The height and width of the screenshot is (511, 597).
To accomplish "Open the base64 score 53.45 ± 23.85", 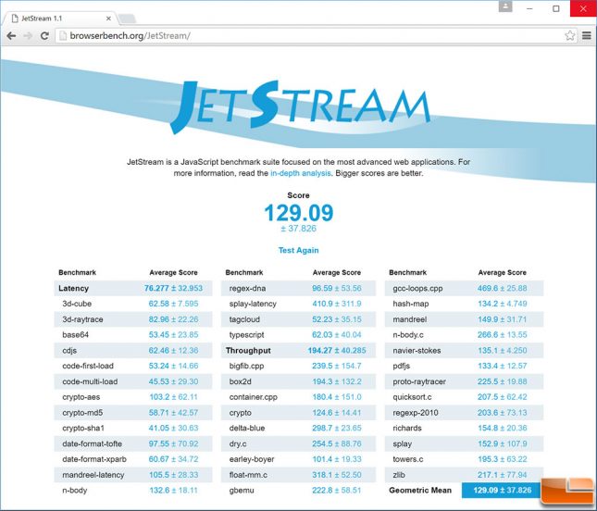I will pos(173,335).
